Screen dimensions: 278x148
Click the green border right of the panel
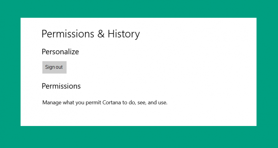(x=267, y=72)
